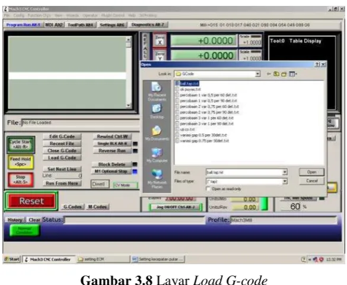Open the Views menu dropdown in dialog

pos(293,74)
